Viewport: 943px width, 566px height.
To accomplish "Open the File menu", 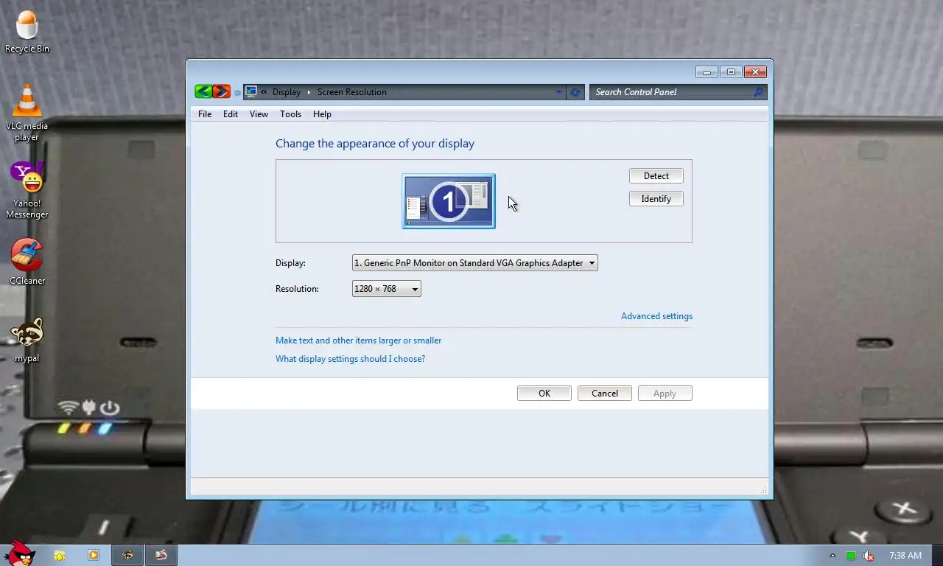I will click(205, 114).
